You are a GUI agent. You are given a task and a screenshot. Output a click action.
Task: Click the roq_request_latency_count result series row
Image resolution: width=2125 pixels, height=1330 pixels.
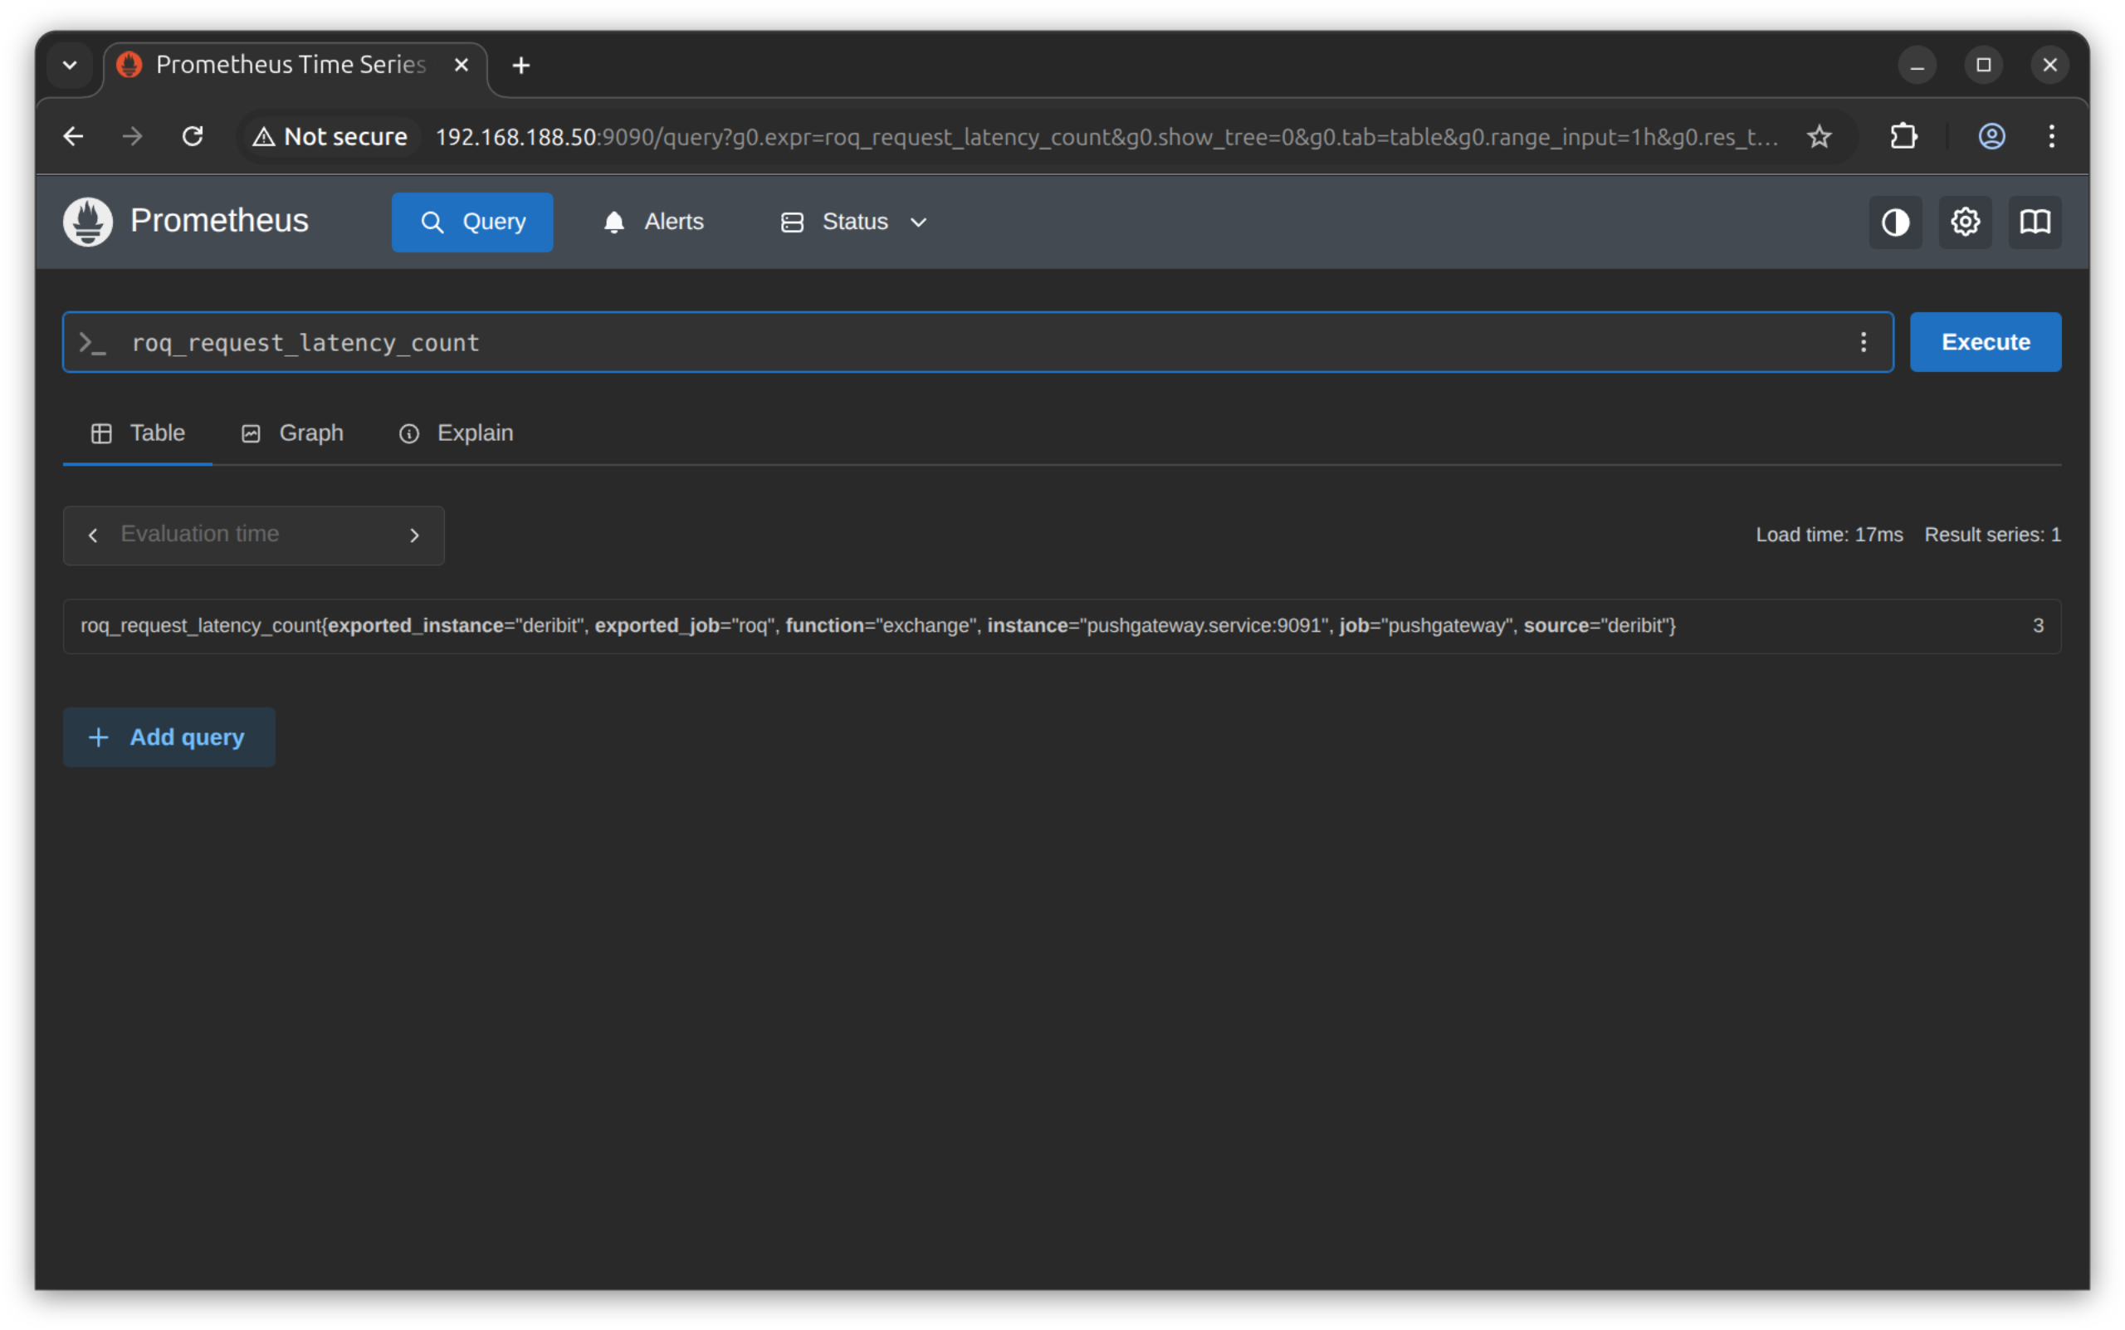click(x=1062, y=625)
